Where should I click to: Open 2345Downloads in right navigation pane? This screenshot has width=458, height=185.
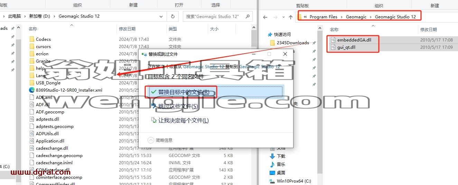tap(293, 43)
